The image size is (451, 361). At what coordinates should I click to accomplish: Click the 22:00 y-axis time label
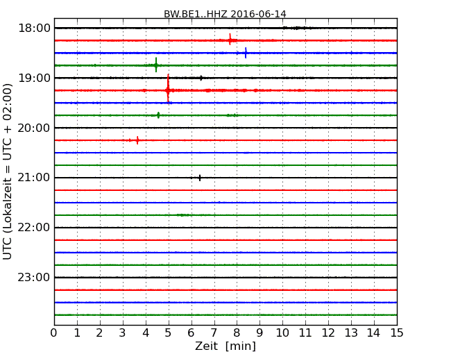tap(34, 228)
